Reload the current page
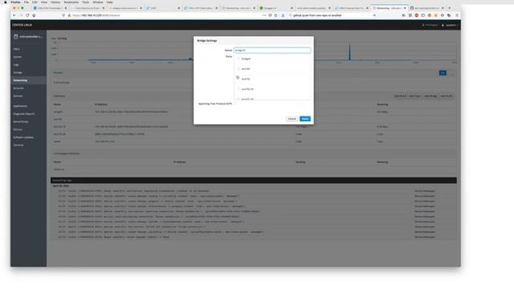 pyautogui.click(x=27, y=15)
